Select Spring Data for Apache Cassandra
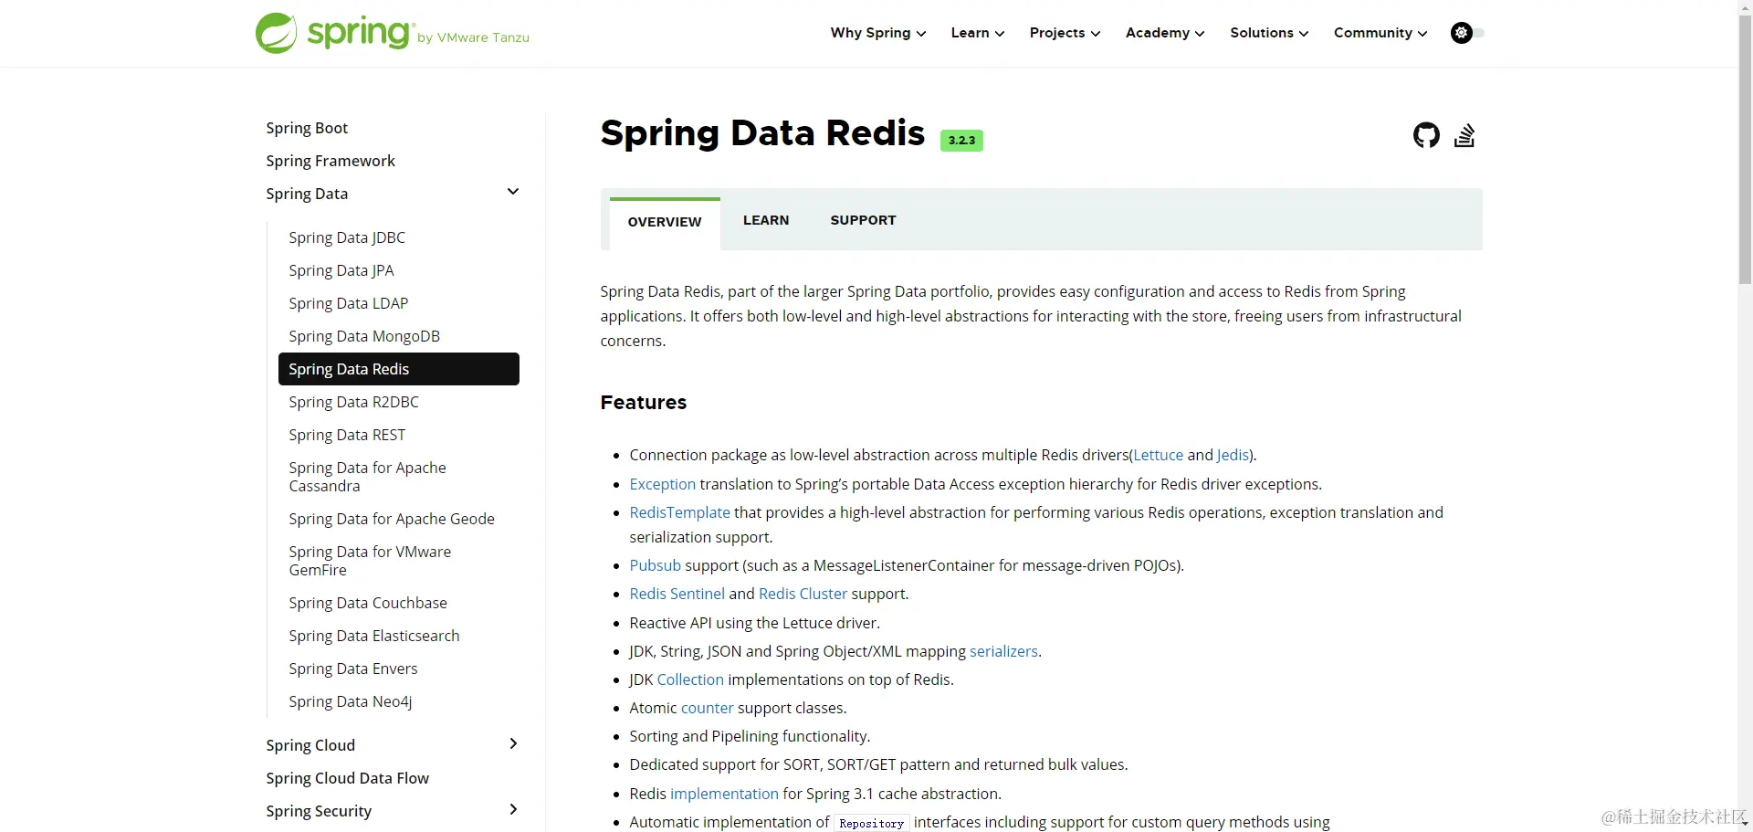This screenshot has height=832, width=1753. (367, 477)
